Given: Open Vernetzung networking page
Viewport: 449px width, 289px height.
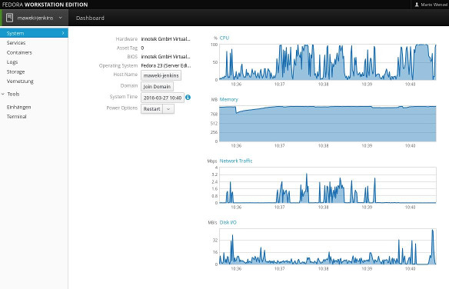Looking at the screenshot, I should [20, 81].
